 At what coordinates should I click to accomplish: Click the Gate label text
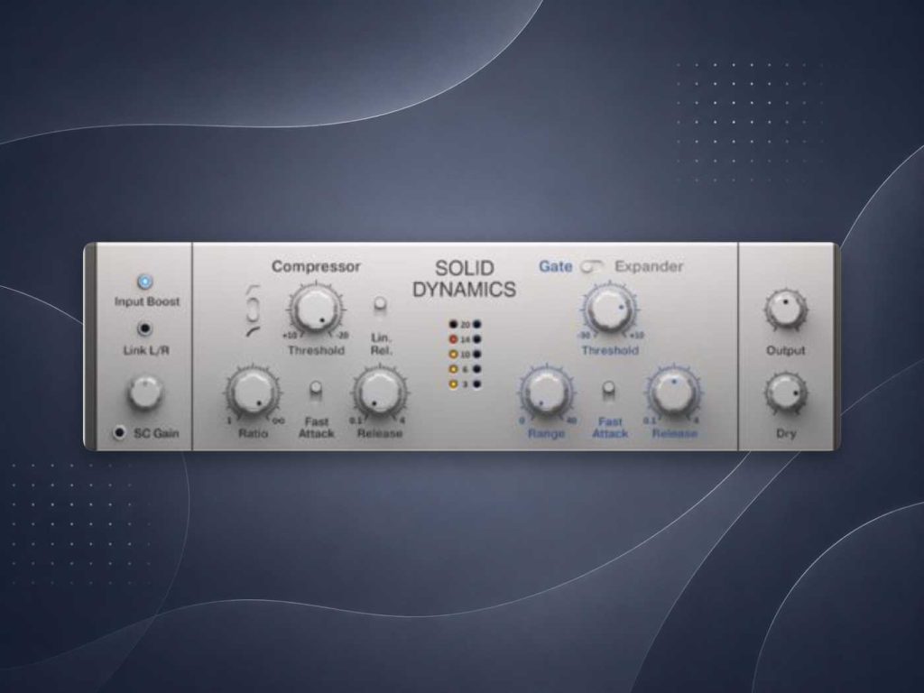coord(556,266)
